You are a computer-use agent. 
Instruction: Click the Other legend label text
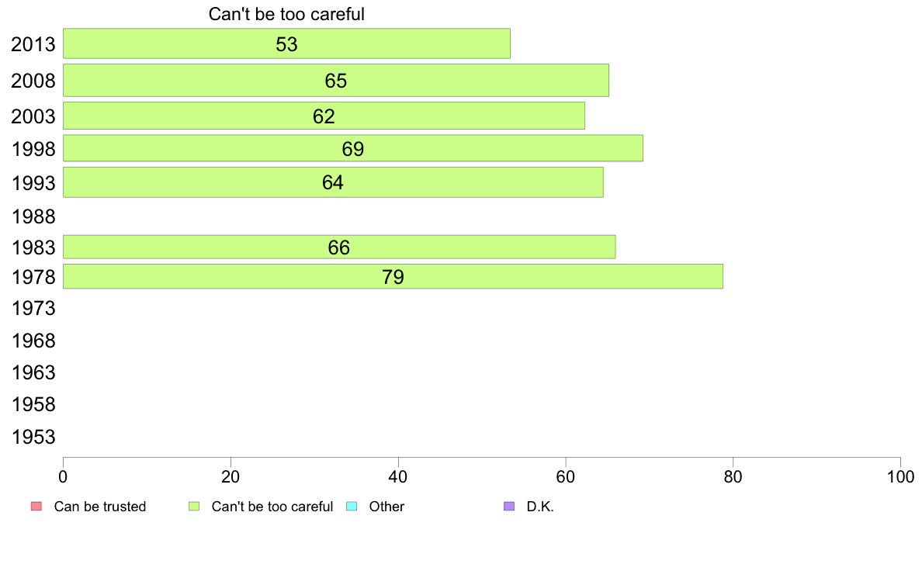(x=386, y=507)
